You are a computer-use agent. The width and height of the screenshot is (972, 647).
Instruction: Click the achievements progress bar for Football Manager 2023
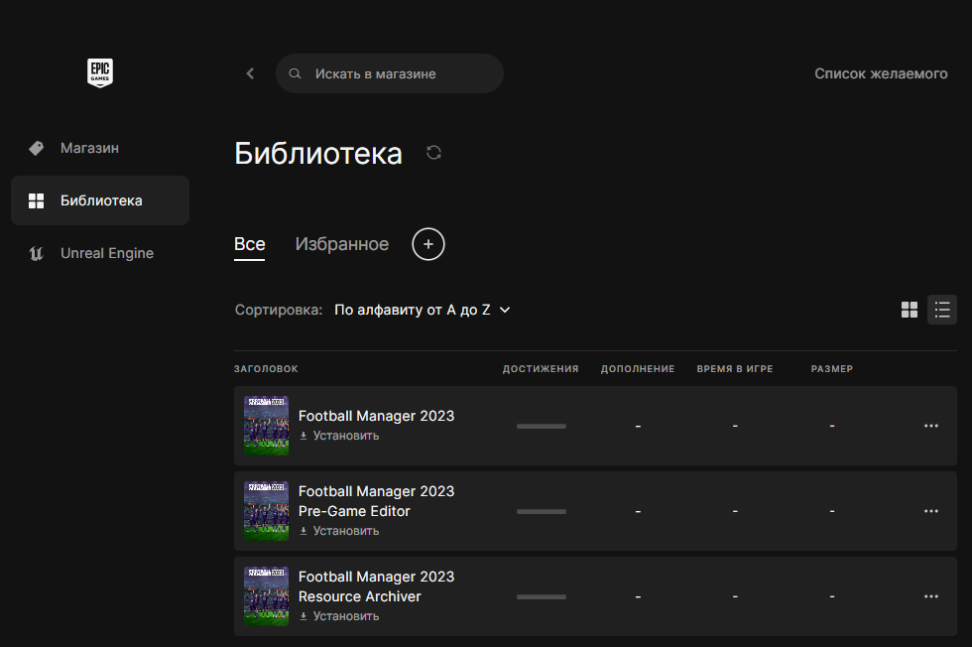542,426
